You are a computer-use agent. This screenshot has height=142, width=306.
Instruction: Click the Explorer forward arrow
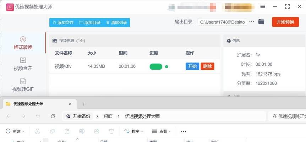coord(23,116)
